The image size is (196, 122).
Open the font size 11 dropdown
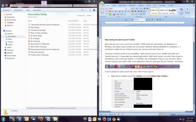[x=129, y=9]
